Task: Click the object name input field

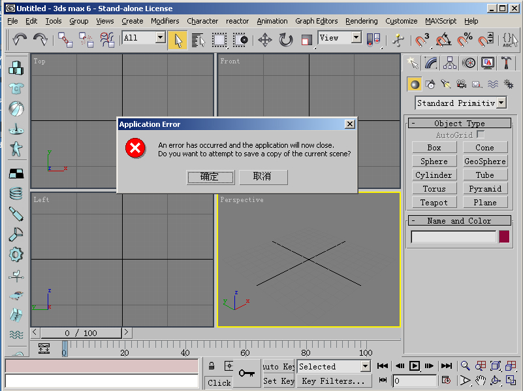Action: click(x=454, y=237)
